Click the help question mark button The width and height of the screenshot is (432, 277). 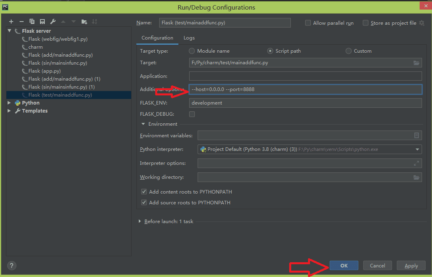pos(12,265)
